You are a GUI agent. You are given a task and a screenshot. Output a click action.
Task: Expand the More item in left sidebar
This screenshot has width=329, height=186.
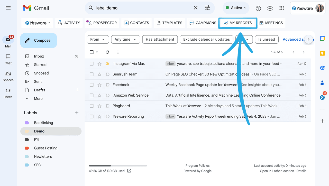[38, 99]
